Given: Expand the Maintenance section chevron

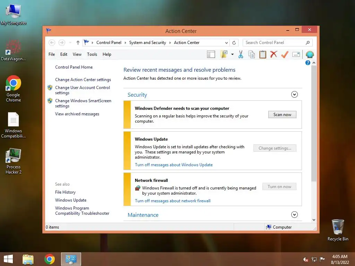Looking at the screenshot, I should coord(294,214).
